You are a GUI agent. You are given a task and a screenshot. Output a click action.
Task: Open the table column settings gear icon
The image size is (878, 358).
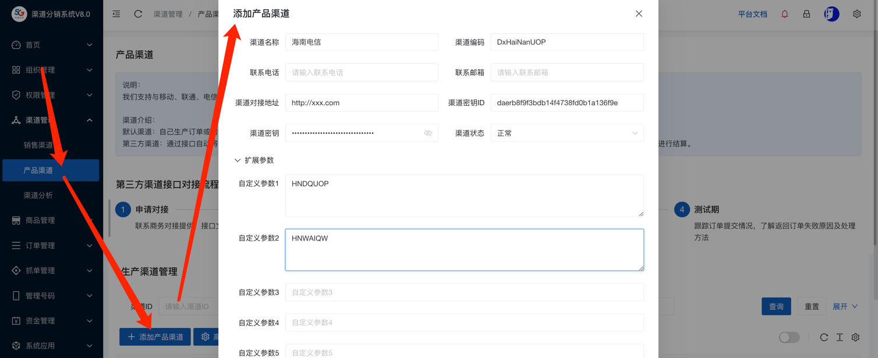click(x=855, y=337)
